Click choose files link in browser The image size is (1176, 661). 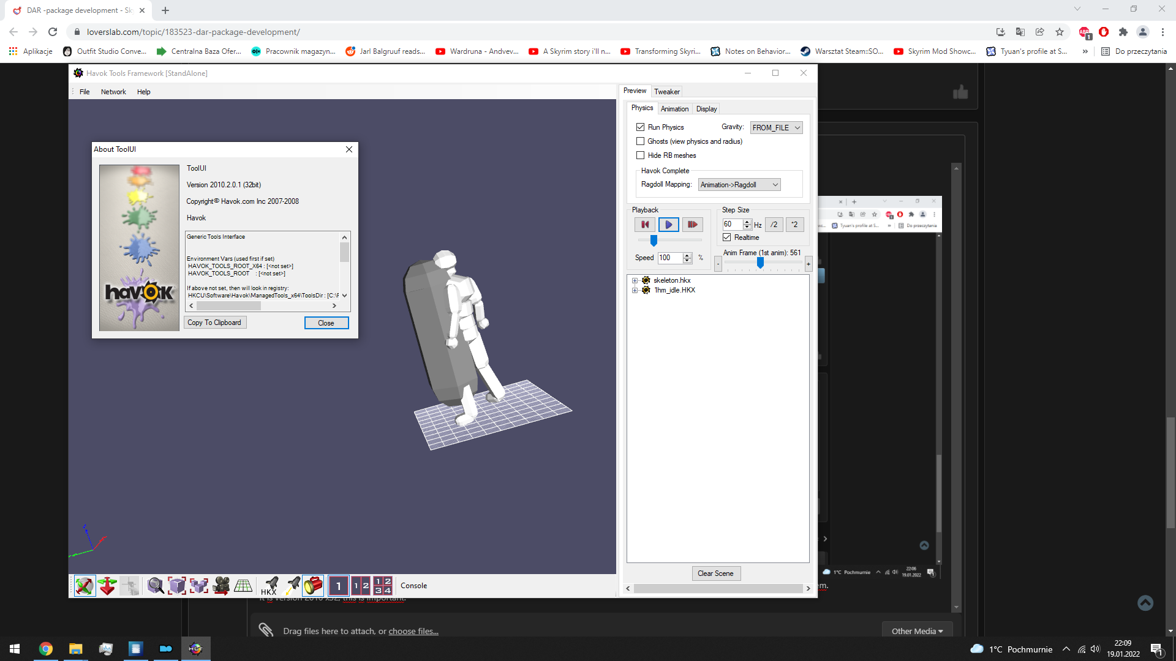coord(413,632)
